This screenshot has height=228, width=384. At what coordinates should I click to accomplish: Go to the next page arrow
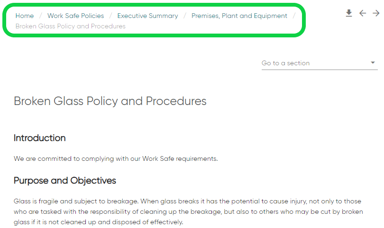pyautogui.click(x=376, y=13)
